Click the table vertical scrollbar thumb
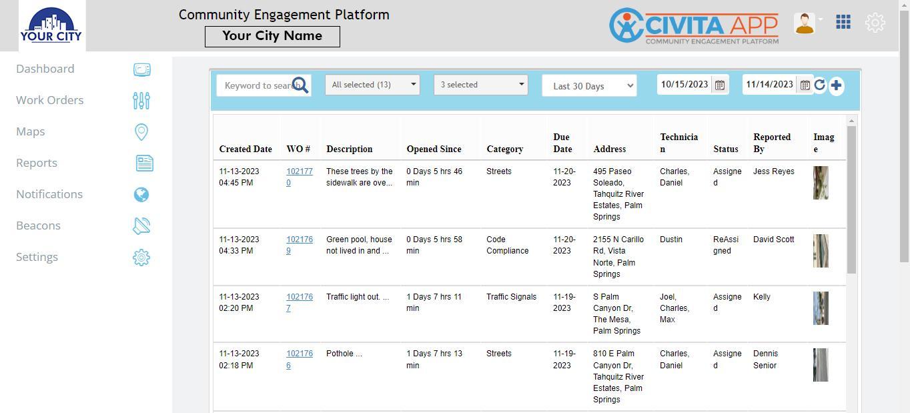The height and width of the screenshot is (413, 910). pyautogui.click(x=851, y=199)
